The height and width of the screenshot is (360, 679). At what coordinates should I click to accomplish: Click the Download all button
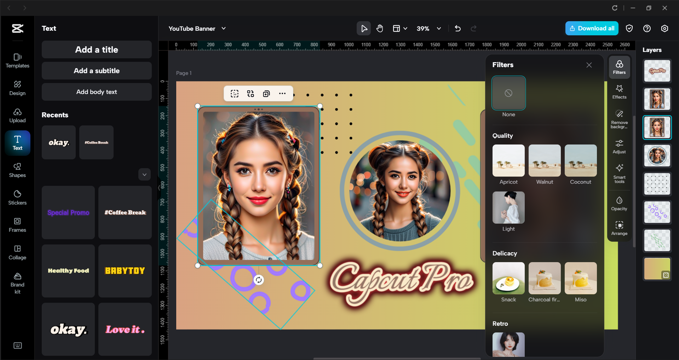click(591, 28)
